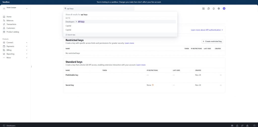Open the help question mark icon
The image size is (258, 127).
point(209,9)
